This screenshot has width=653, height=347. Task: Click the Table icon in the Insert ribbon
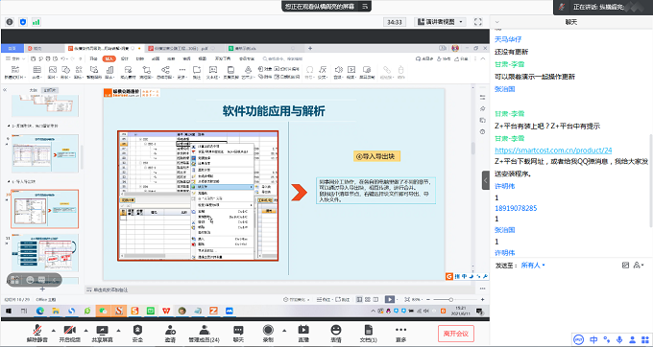(36, 72)
